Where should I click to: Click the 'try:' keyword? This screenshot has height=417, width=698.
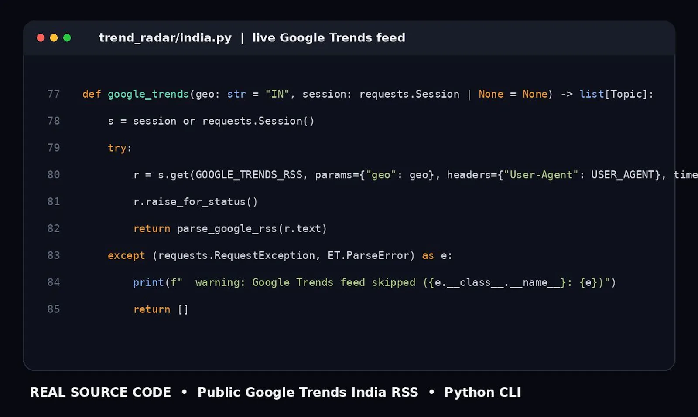coord(120,148)
